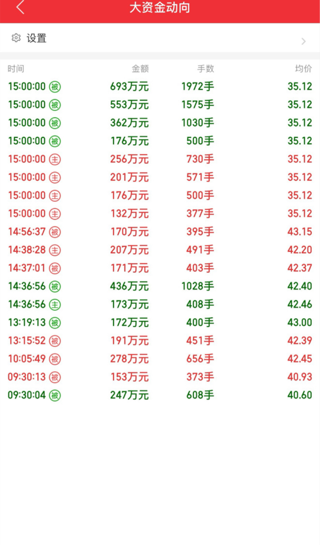The height and width of the screenshot is (545, 320).
Task: Tap the 时间 column header
Action: pyautogui.click(x=16, y=69)
